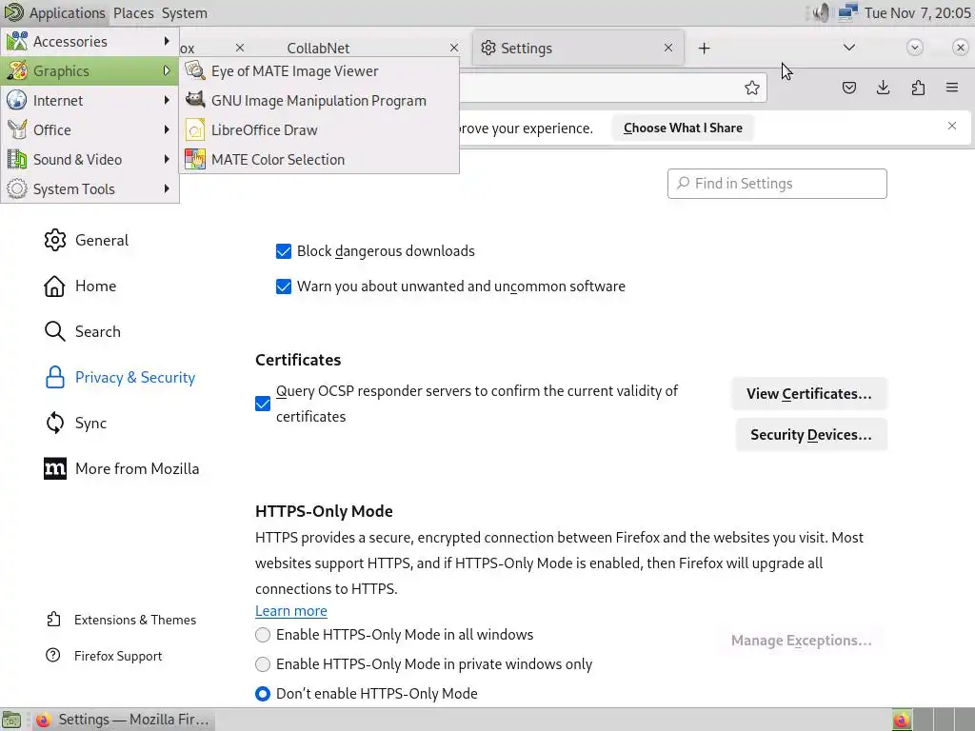The image size is (975, 731).
Task: Click the System Tools gear icon
Action: coord(17,188)
